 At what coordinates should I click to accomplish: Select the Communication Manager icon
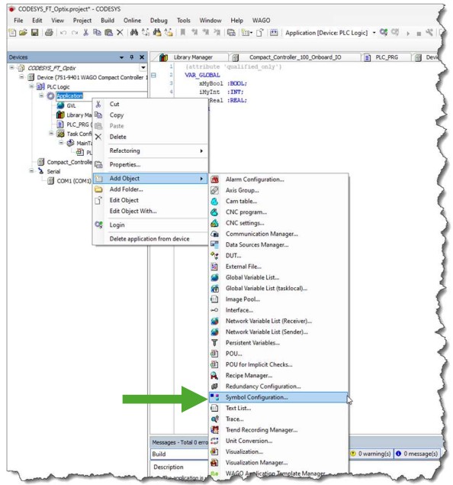tap(214, 234)
